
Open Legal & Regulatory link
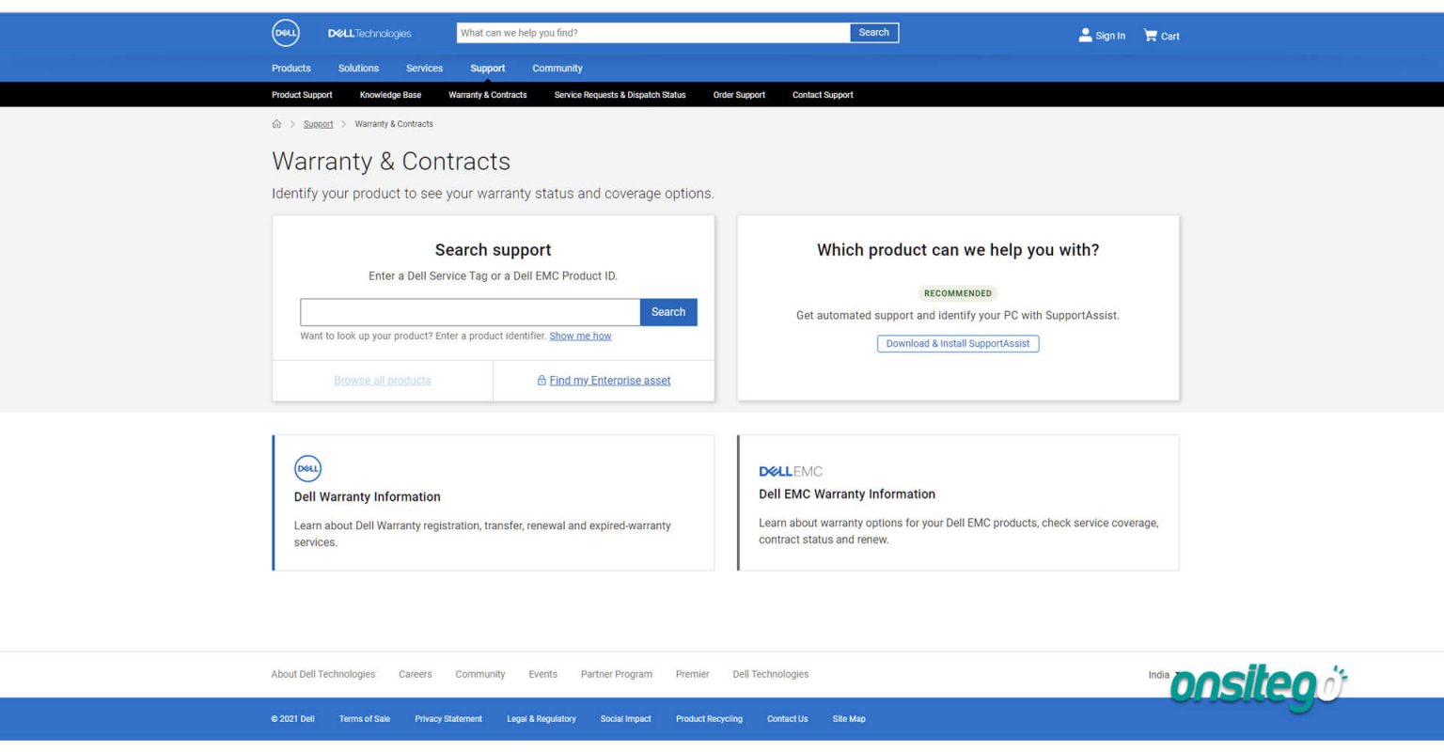541,719
